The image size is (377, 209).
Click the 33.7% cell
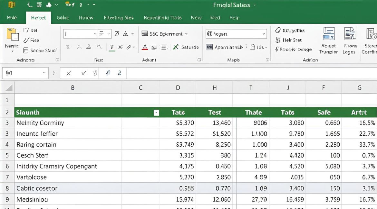pyautogui.click(x=359, y=145)
